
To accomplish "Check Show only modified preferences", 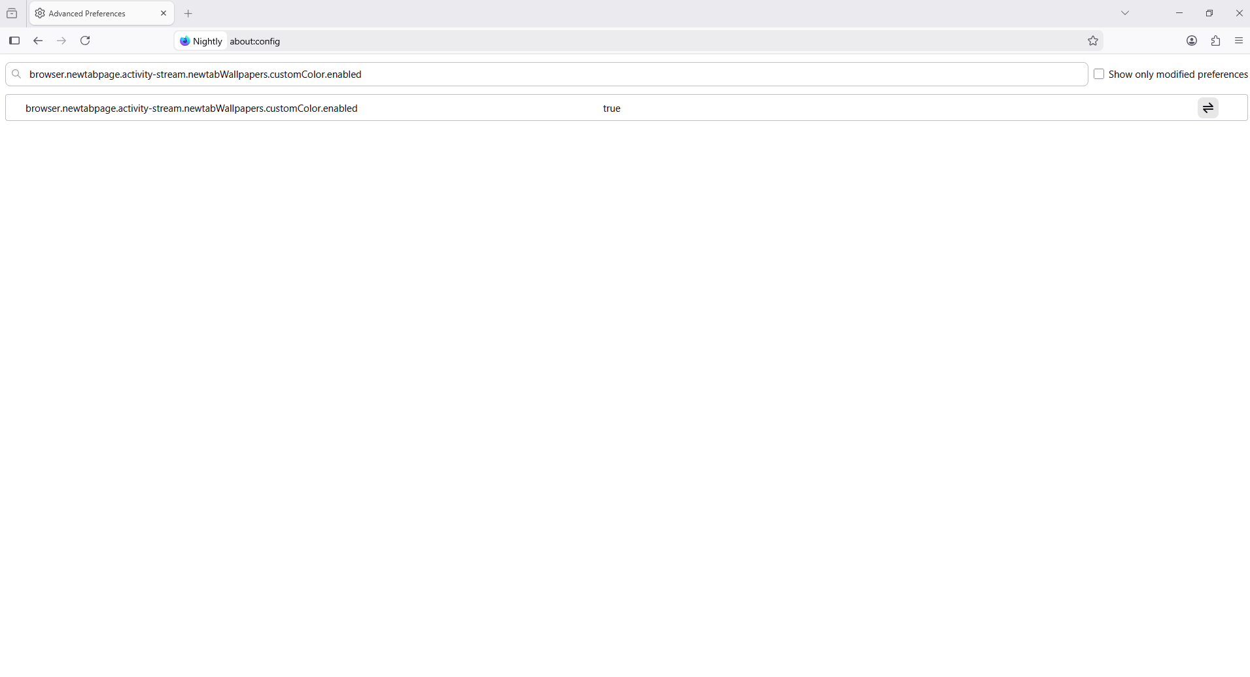I will point(1099,74).
